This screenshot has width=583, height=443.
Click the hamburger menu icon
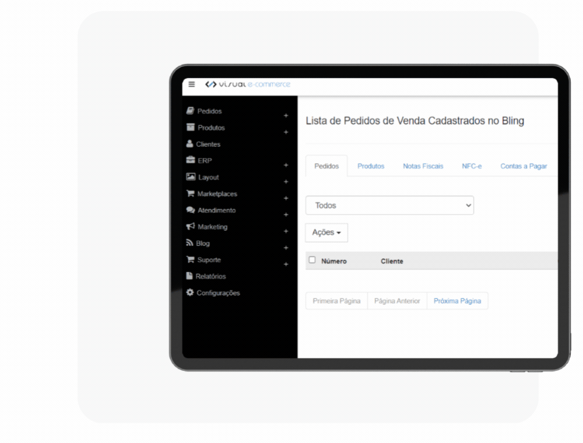[192, 85]
